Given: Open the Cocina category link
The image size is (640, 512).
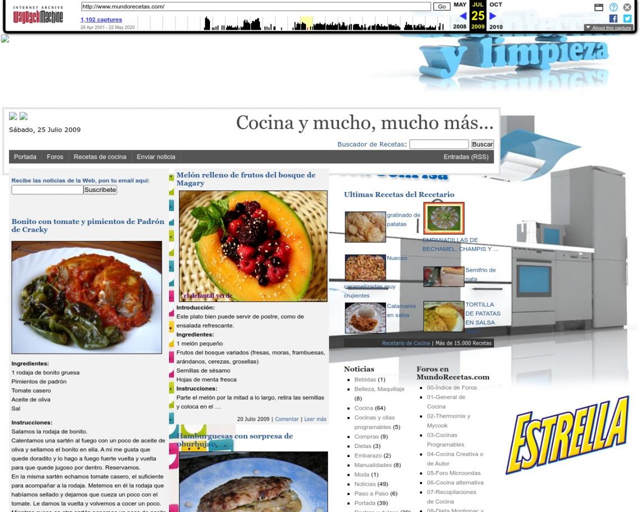Looking at the screenshot, I should point(363,408).
